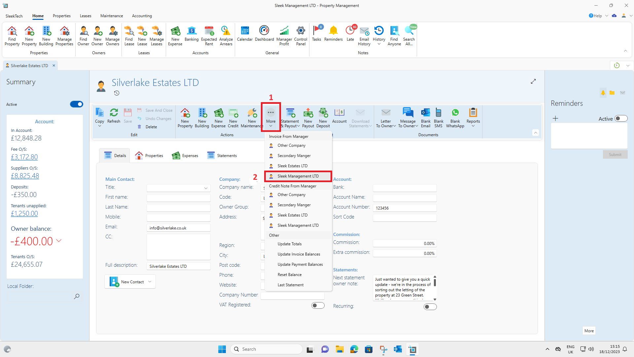Expand the Owner balance chevron
This screenshot has height=357, width=634.
pos(59,241)
